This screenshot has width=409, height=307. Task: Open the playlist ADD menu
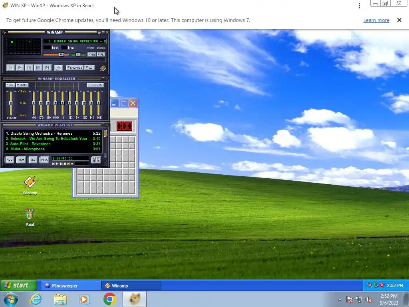(x=10, y=160)
